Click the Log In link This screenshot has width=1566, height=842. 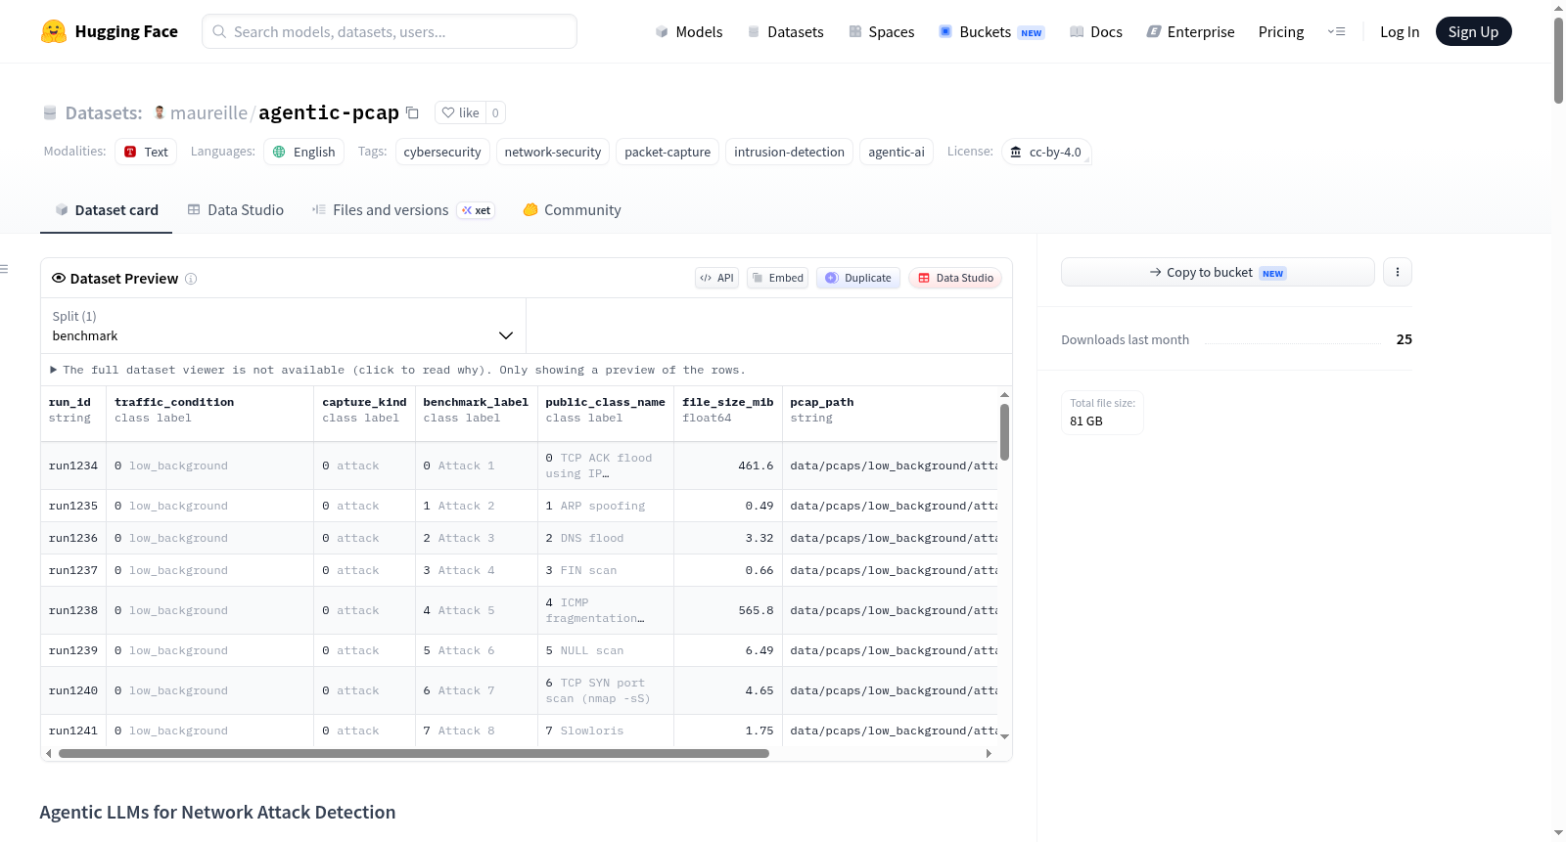[1400, 32]
